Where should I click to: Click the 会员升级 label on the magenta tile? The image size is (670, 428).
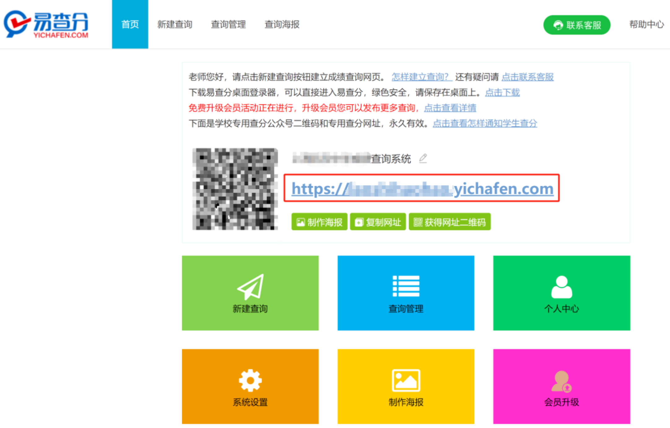(562, 402)
